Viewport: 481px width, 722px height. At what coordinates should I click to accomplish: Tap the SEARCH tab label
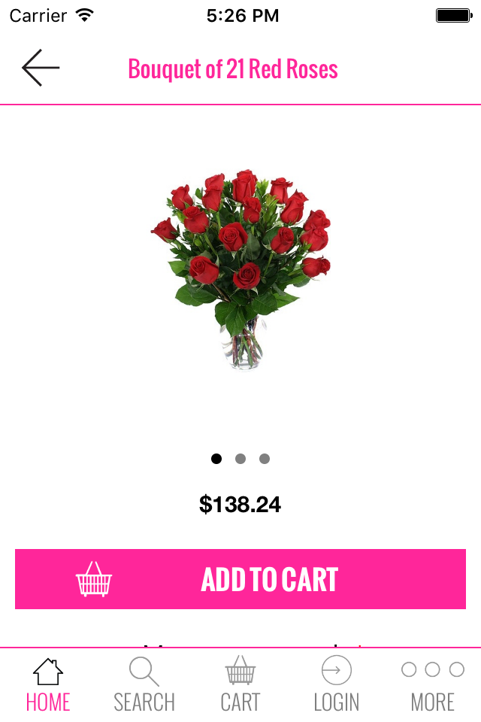pyautogui.click(x=144, y=702)
